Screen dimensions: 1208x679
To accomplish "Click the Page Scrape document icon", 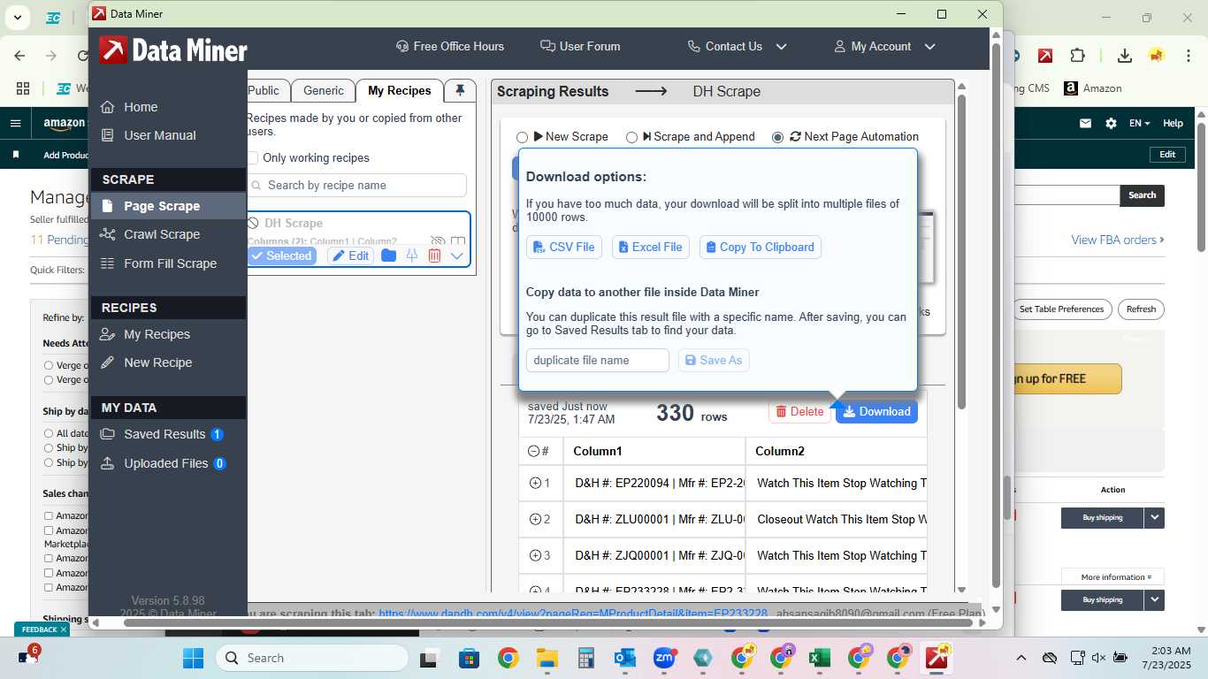I will click(x=108, y=206).
